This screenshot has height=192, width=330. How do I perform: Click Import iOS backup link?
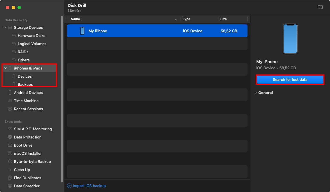pyautogui.click(x=89, y=186)
